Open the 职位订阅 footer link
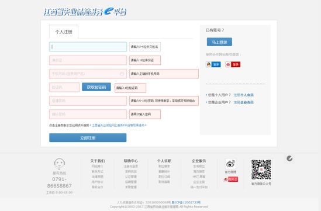Screen dimensions: 321x211 click(x=164, y=177)
